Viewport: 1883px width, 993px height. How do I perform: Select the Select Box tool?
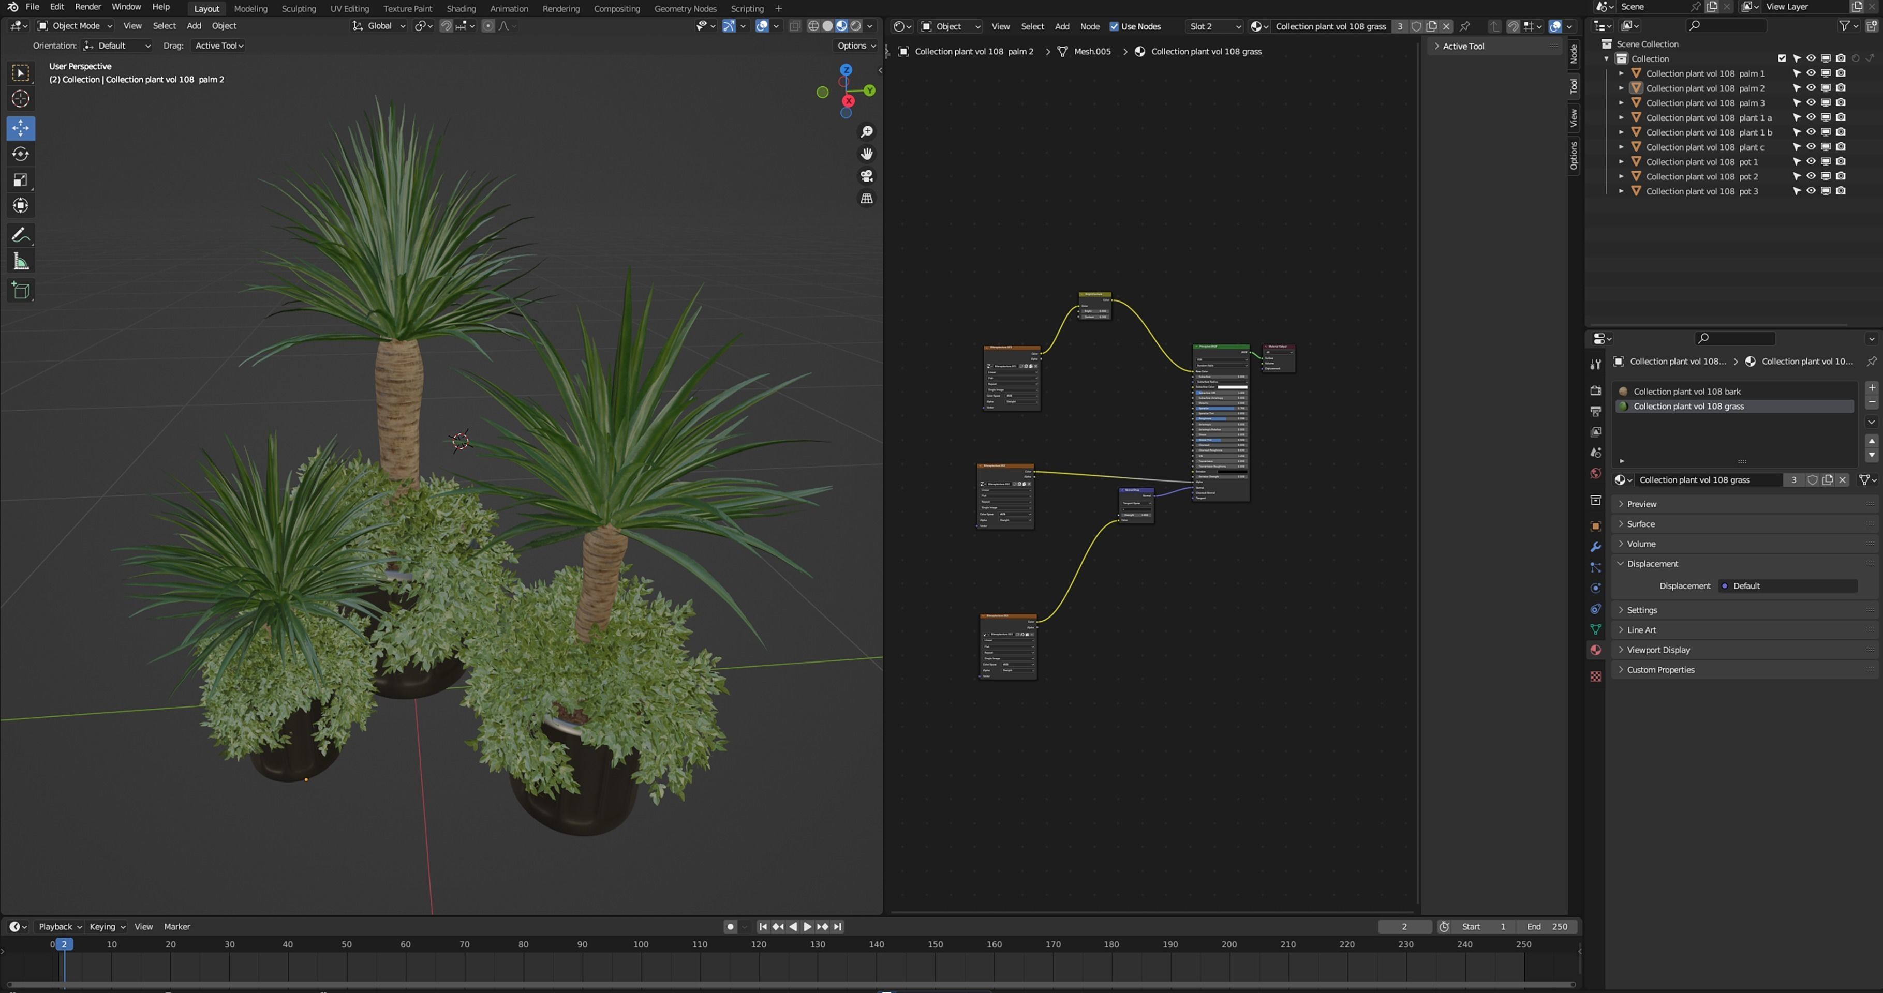21,72
